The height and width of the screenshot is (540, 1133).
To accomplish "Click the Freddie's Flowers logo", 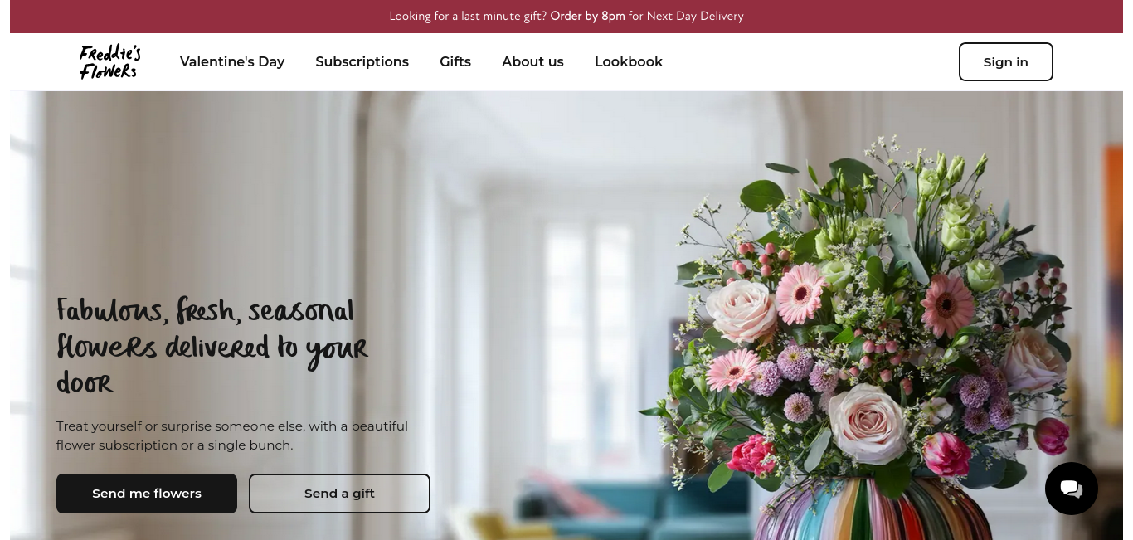I will (x=109, y=62).
